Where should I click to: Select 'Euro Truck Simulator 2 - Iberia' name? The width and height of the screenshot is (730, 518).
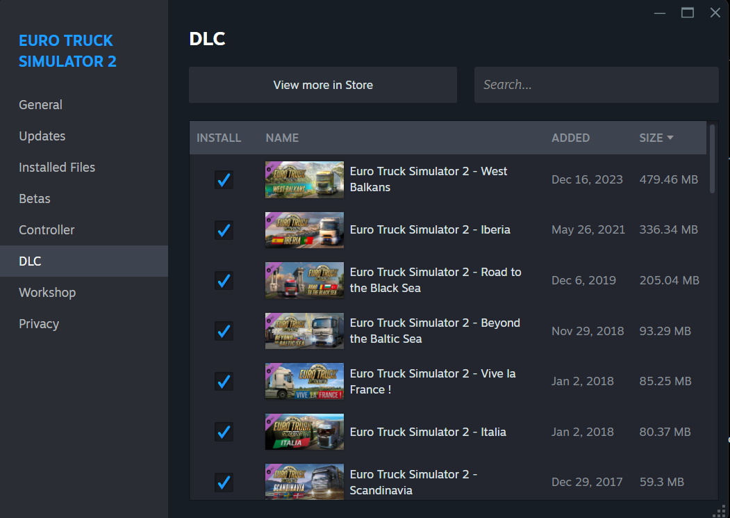430,229
